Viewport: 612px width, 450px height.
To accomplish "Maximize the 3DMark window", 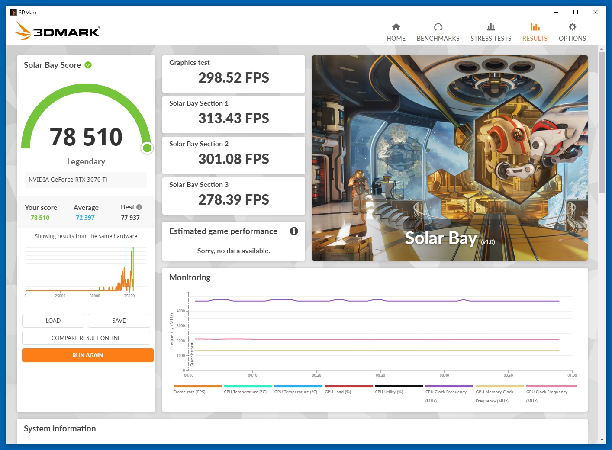I will tap(576, 12).
